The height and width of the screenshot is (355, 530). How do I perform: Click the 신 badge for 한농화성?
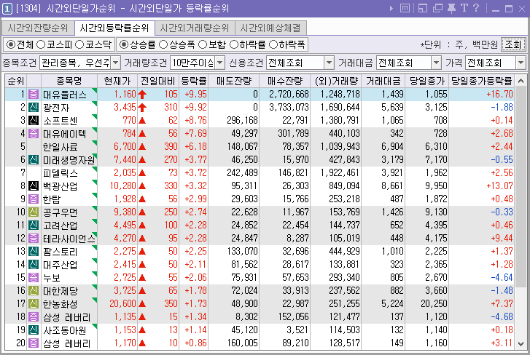34,303
